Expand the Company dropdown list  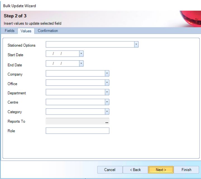click(x=107, y=73)
